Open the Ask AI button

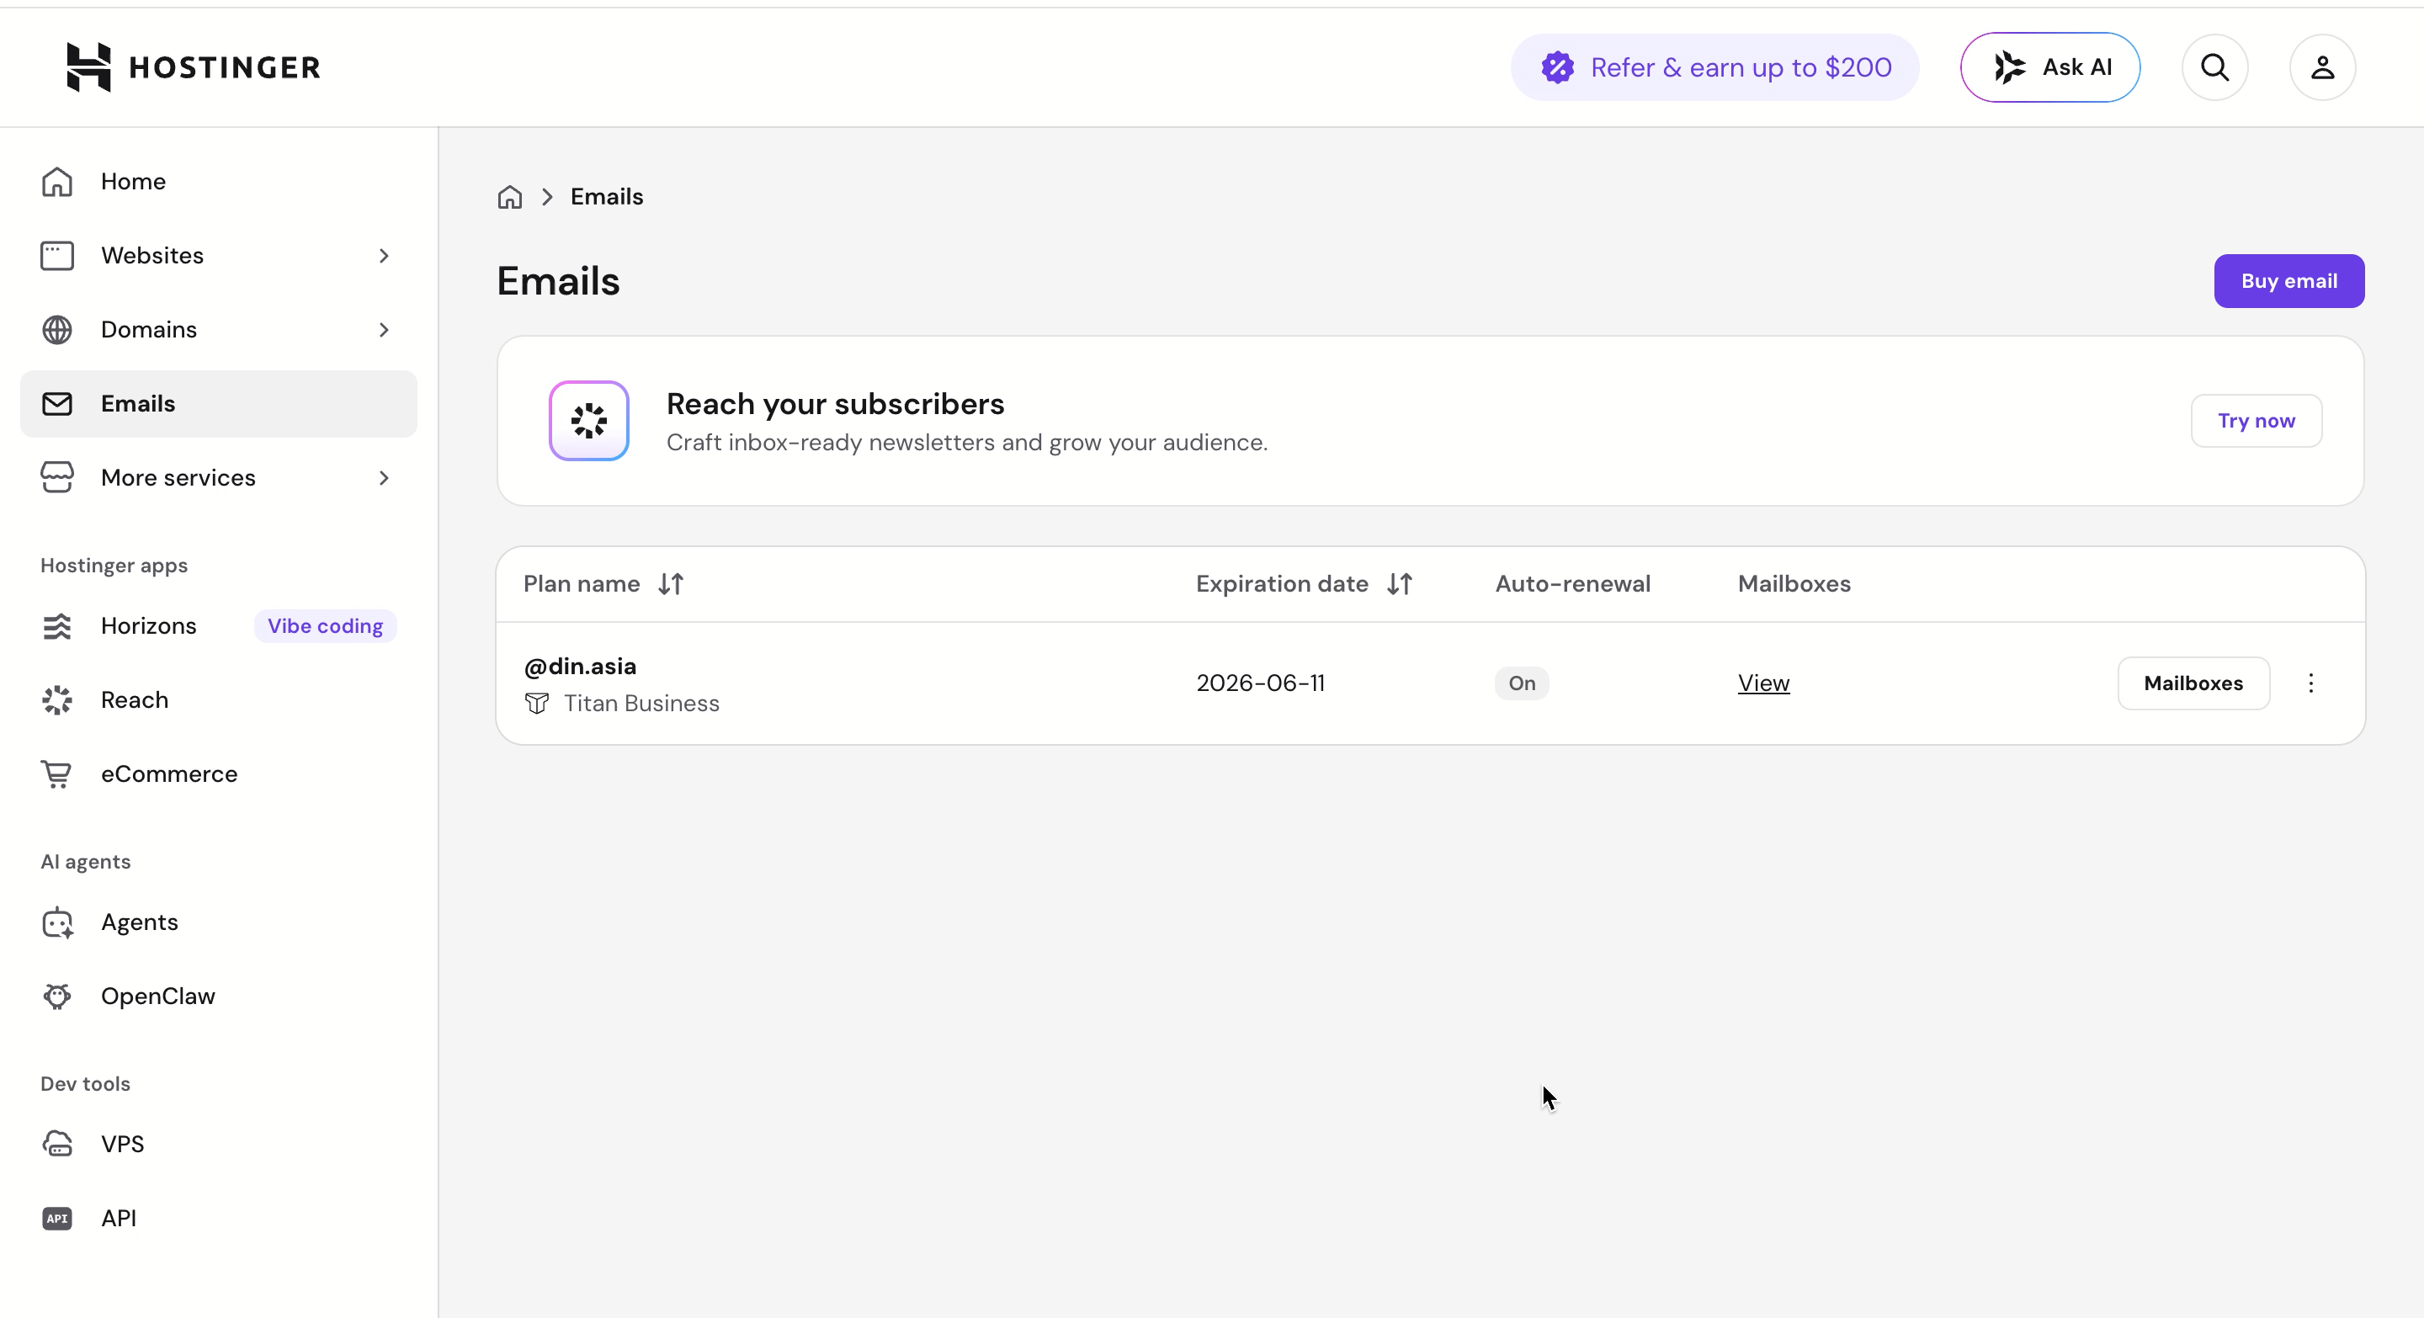tap(2050, 67)
